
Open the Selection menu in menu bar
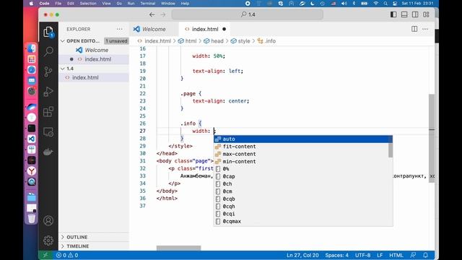pos(88,3)
